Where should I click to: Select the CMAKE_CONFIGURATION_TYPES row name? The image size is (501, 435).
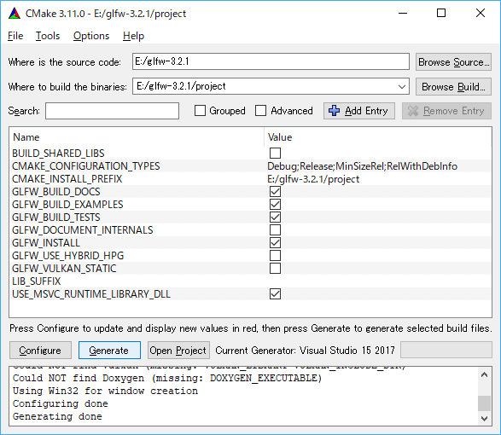coord(86,166)
